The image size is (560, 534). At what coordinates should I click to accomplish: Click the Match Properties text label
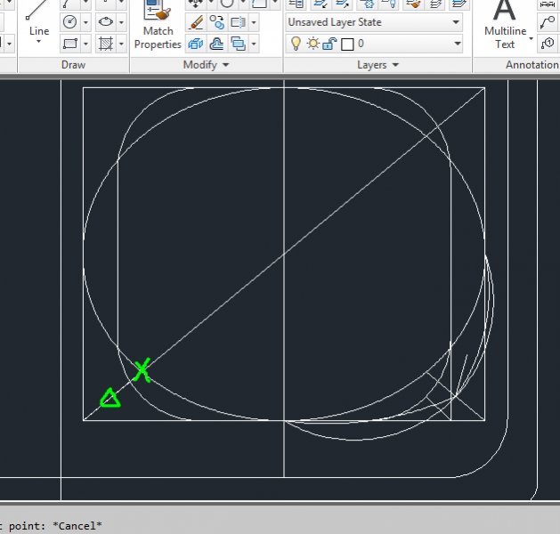[158, 37]
